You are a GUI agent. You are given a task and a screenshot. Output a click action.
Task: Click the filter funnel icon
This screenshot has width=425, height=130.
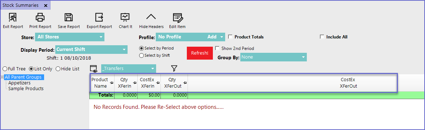pos(174,69)
